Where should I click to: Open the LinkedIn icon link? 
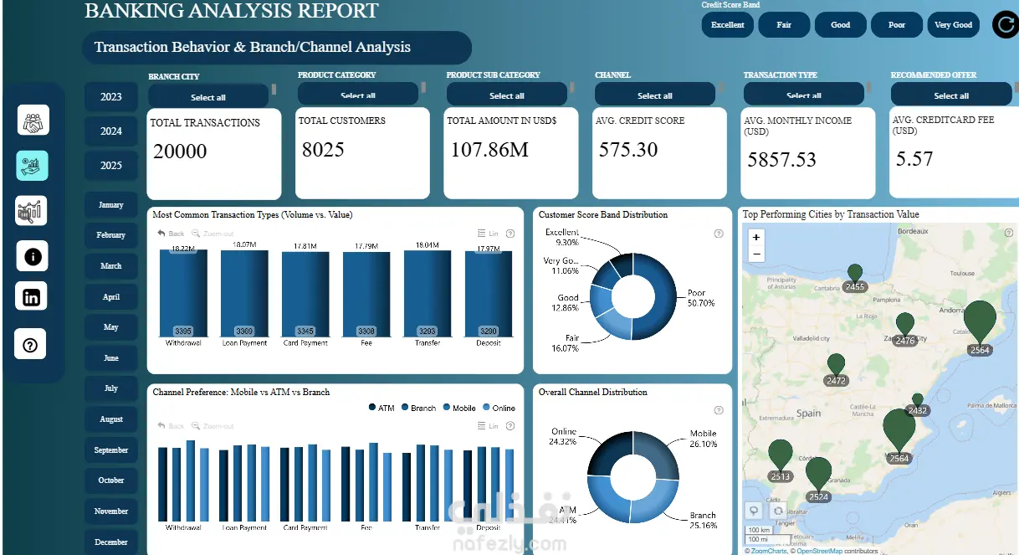click(32, 296)
